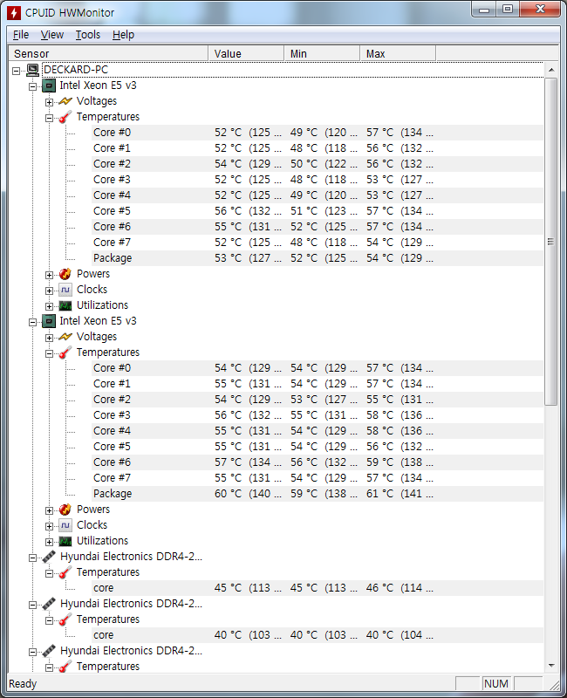The width and height of the screenshot is (567, 698).
Task: Expand Voltages under the second Xeon
Action: point(49,338)
